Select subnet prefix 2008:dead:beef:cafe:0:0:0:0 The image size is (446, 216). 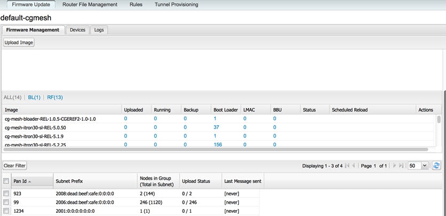point(85,194)
